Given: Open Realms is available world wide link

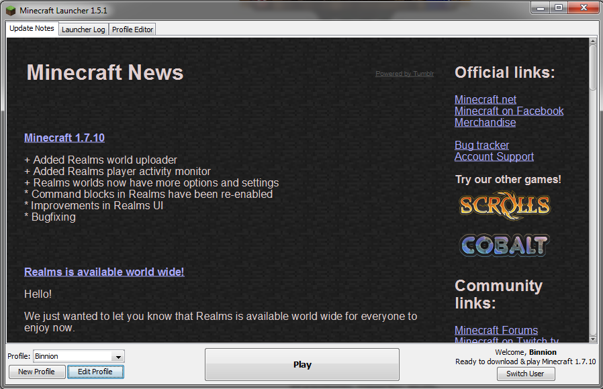Looking at the screenshot, I should [x=104, y=272].
